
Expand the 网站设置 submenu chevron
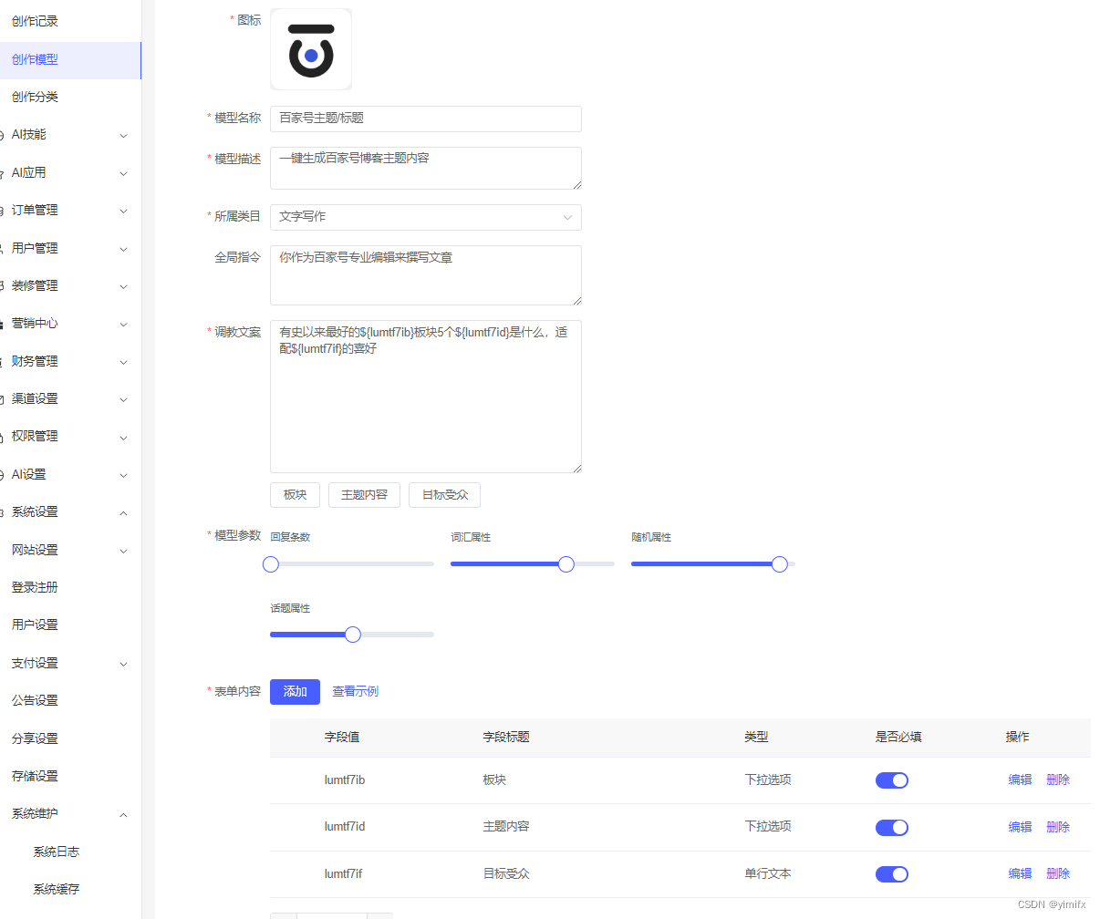click(x=124, y=551)
